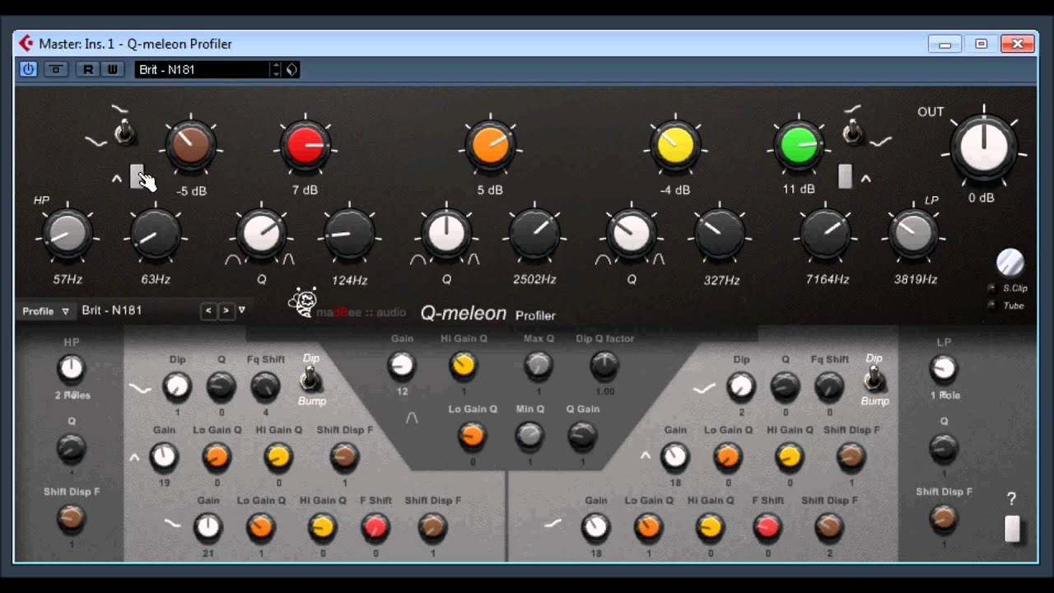Click LP section brown Shift Disp F knob
The image size is (1054, 593).
pyautogui.click(x=944, y=517)
